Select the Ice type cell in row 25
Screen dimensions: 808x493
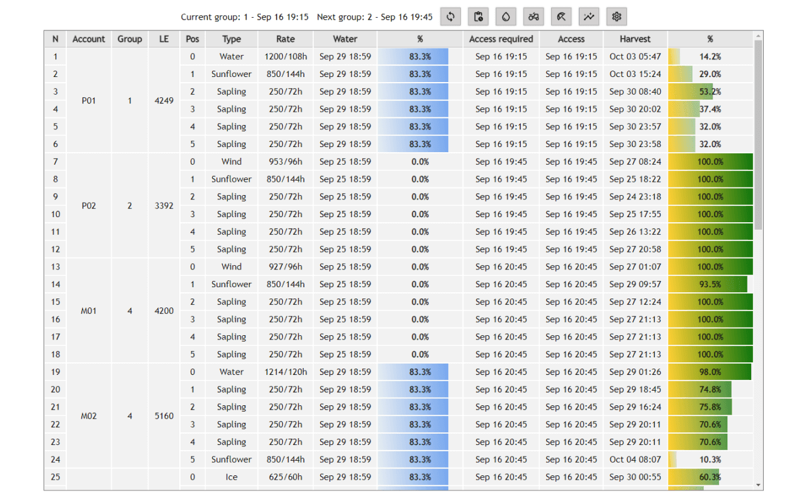232,477
